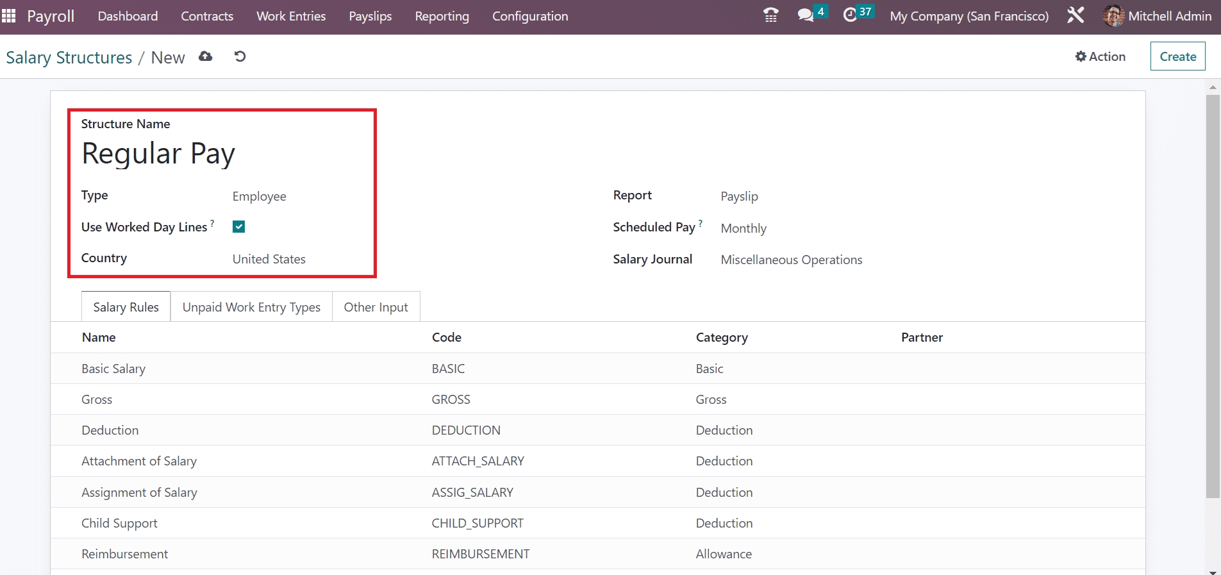The image size is (1221, 575).
Task: Open the Scheduled Pay dropdown showing Monthly
Action: (743, 228)
